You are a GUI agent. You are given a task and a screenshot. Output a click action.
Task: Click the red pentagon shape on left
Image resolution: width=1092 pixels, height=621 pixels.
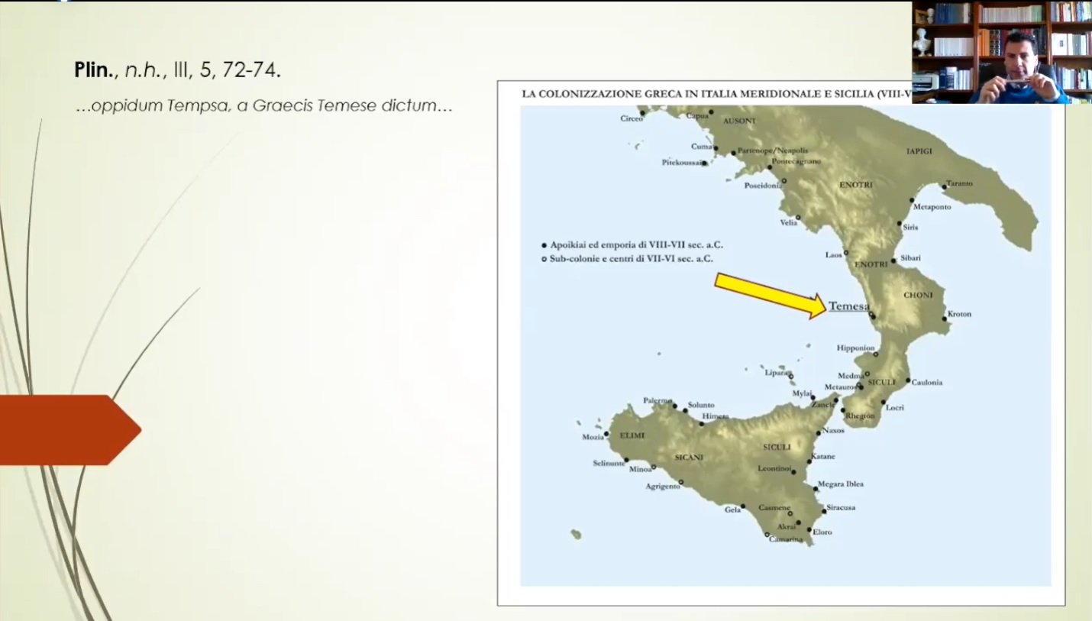tap(69, 430)
